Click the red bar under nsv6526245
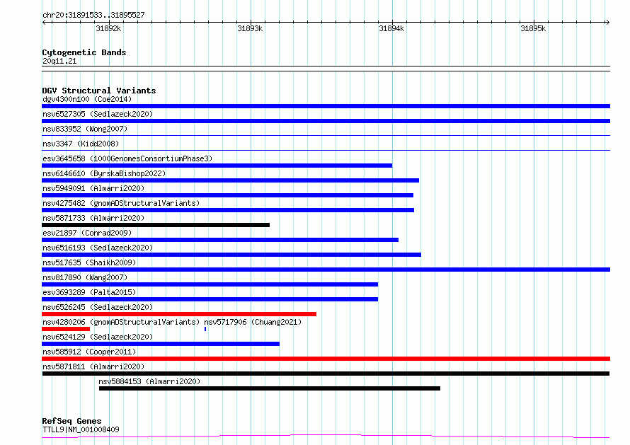Image resolution: width=630 pixels, height=445 pixels. [179, 314]
